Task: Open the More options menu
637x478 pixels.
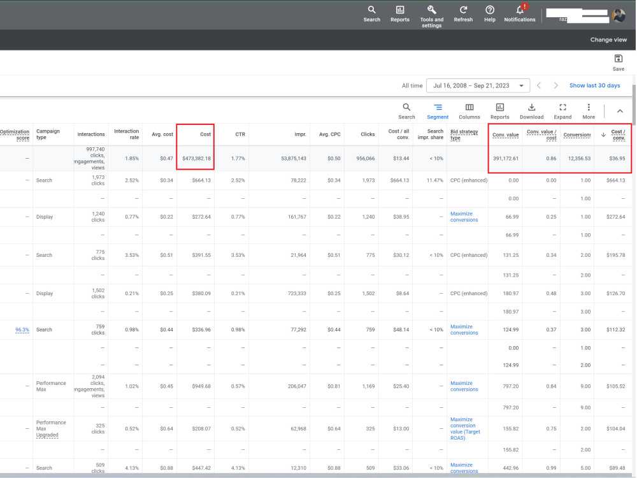Action: [588, 111]
